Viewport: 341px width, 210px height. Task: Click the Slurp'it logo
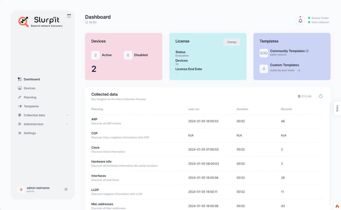click(40, 22)
